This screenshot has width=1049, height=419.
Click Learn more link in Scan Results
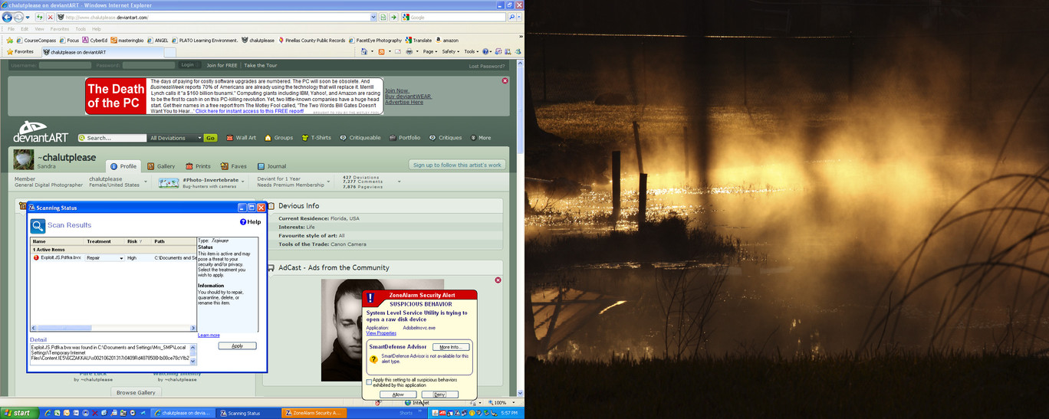[209, 336]
